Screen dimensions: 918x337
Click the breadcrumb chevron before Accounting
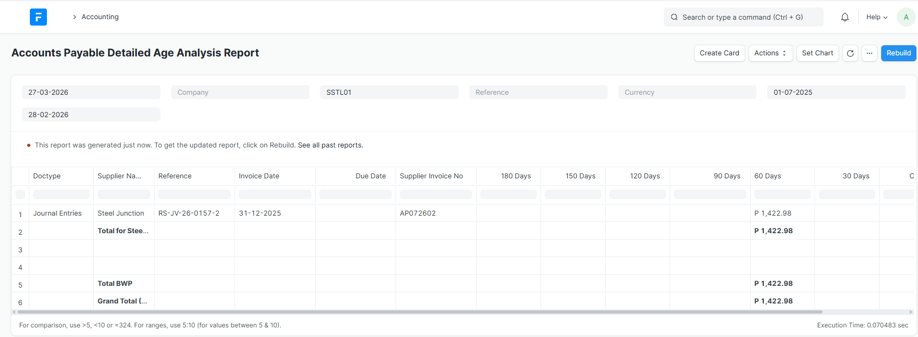[x=74, y=17]
